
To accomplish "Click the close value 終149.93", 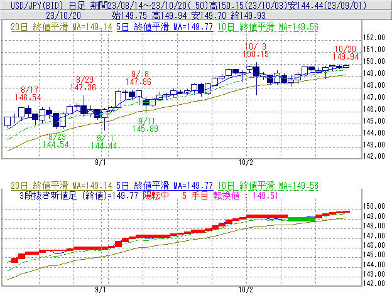I will click(248, 16).
